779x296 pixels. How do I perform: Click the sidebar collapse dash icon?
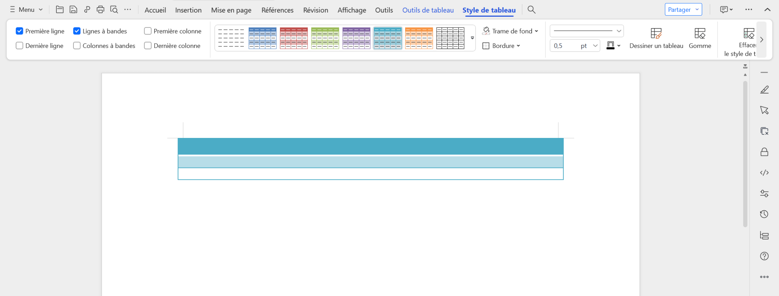(765, 72)
